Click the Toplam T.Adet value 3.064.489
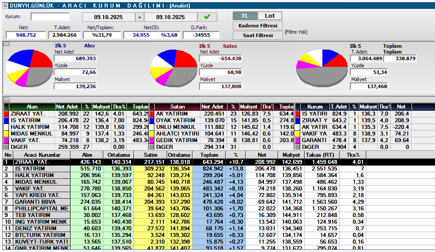The image size is (435, 252). 366,58
